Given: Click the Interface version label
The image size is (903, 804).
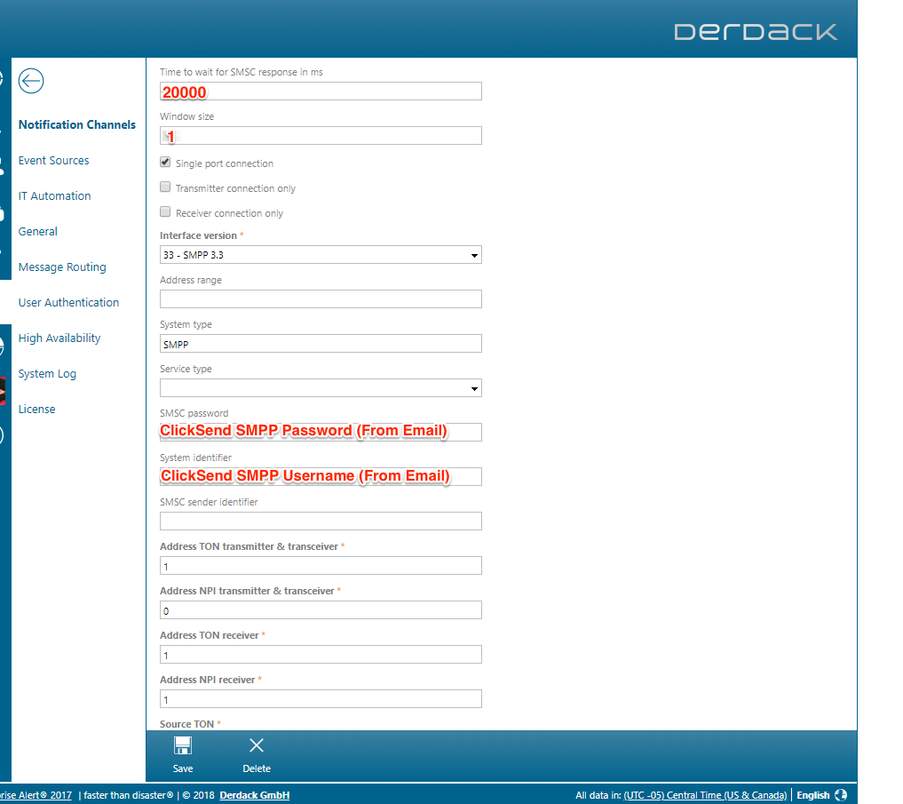Looking at the screenshot, I should click(x=198, y=235).
